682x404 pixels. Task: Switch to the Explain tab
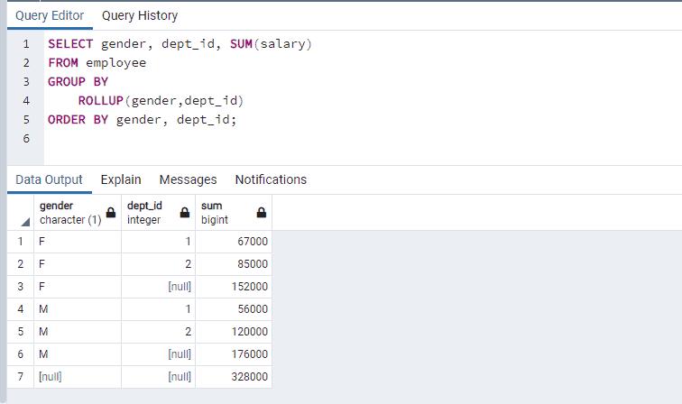(120, 179)
